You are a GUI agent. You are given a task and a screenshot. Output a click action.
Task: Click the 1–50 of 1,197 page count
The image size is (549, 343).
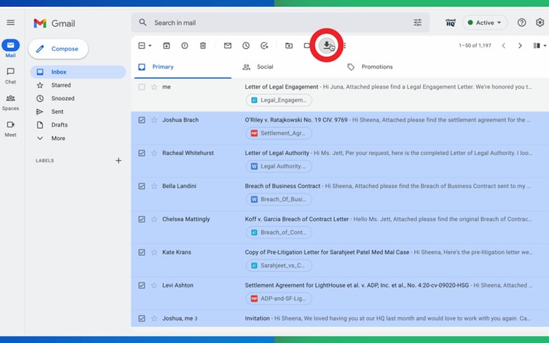point(475,46)
